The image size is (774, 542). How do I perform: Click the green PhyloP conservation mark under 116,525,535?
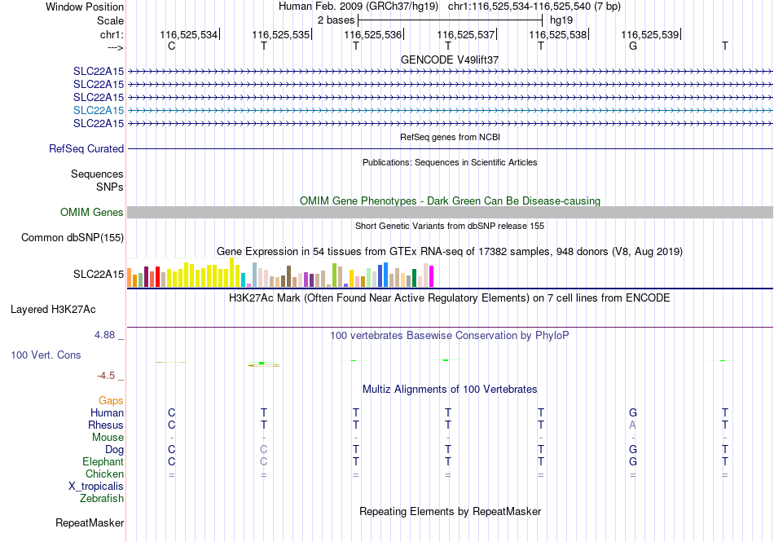(262, 364)
